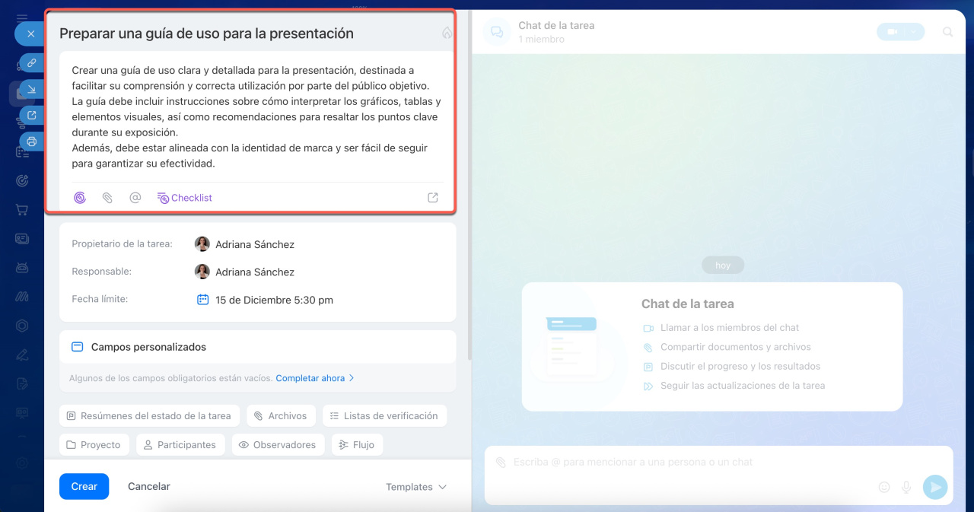
Task: Copy the task link from side panel
Action: [x=31, y=63]
